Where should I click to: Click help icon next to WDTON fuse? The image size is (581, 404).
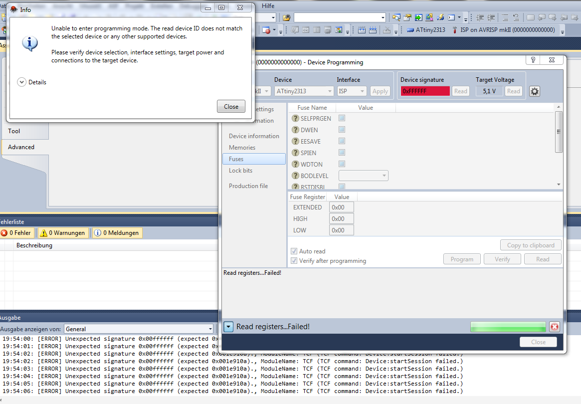pyautogui.click(x=295, y=164)
